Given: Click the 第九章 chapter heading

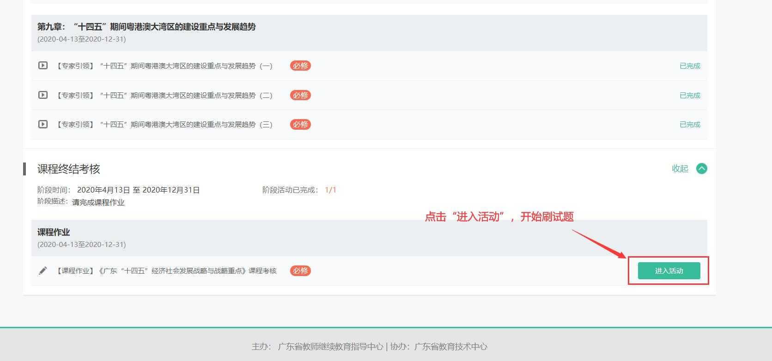Looking at the screenshot, I should tap(146, 27).
